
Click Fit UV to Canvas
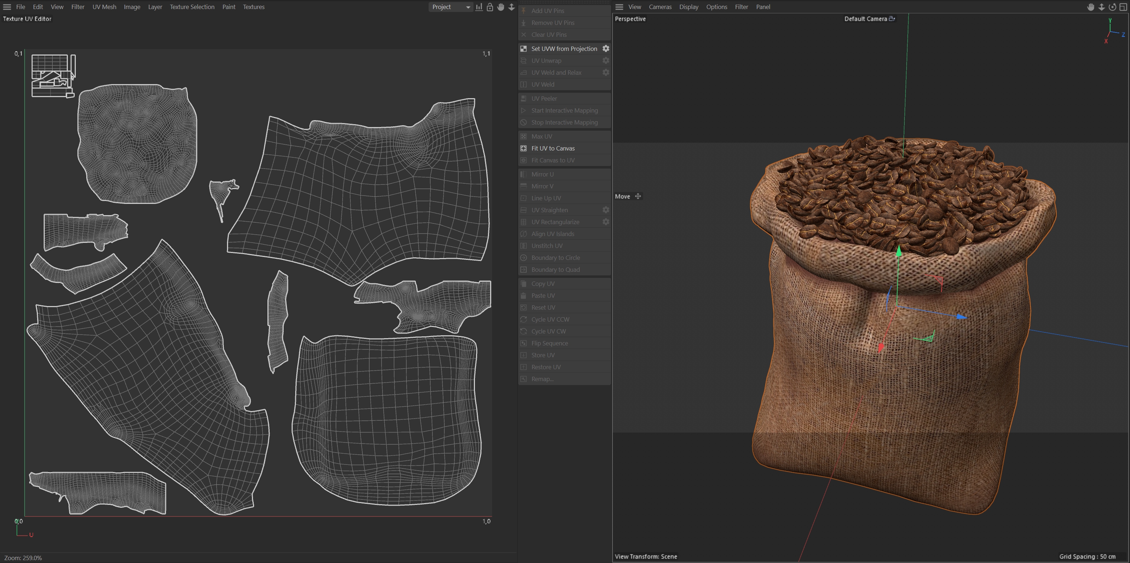click(553, 148)
